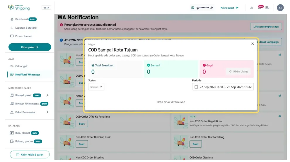Click the wallet icon beside Rp balance
290x162 pixels.
192,8
